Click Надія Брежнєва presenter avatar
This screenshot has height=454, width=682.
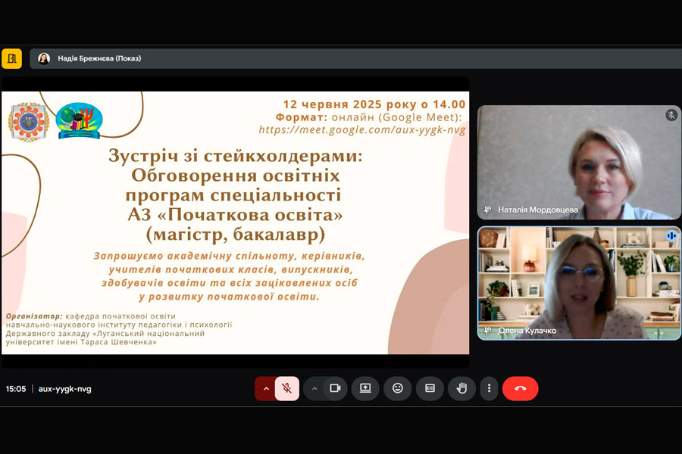coord(44,58)
